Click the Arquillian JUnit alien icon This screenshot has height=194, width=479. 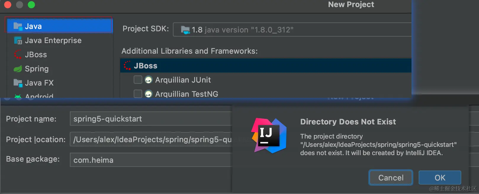click(x=148, y=80)
